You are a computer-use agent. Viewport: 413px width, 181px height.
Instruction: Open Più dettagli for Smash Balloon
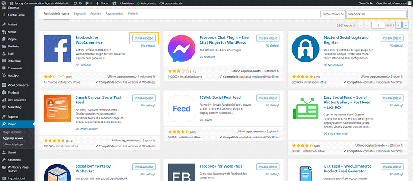pos(148,106)
